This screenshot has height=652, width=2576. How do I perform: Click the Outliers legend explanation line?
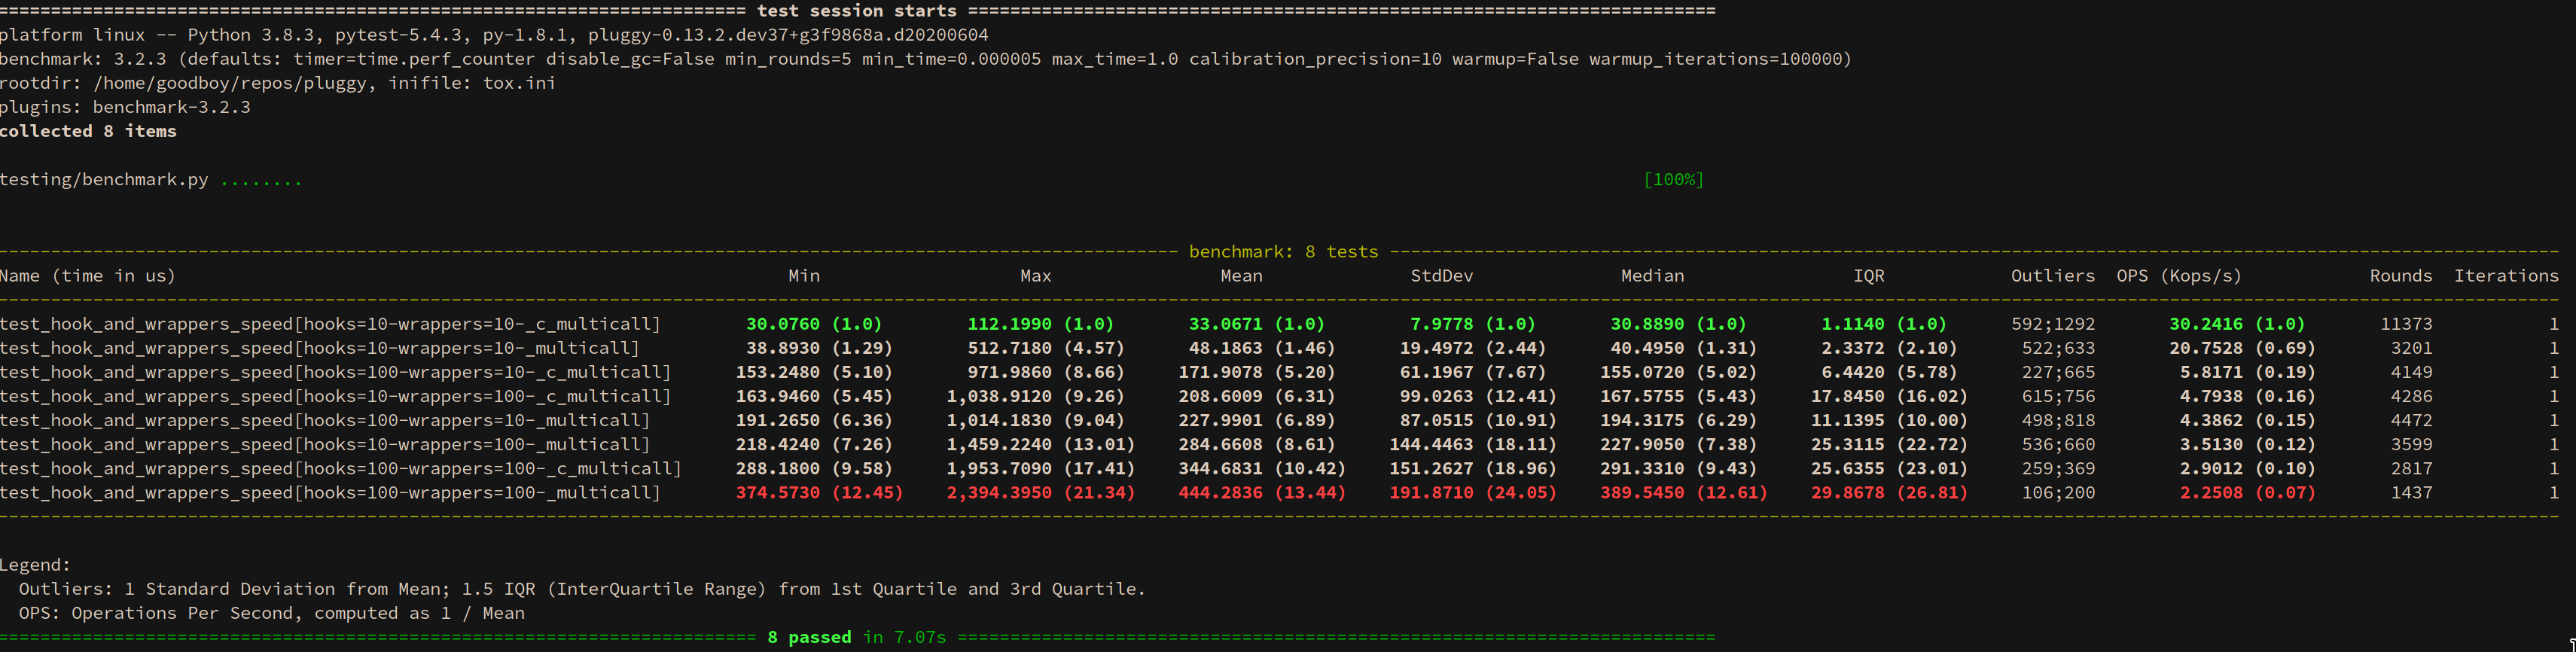[582, 589]
